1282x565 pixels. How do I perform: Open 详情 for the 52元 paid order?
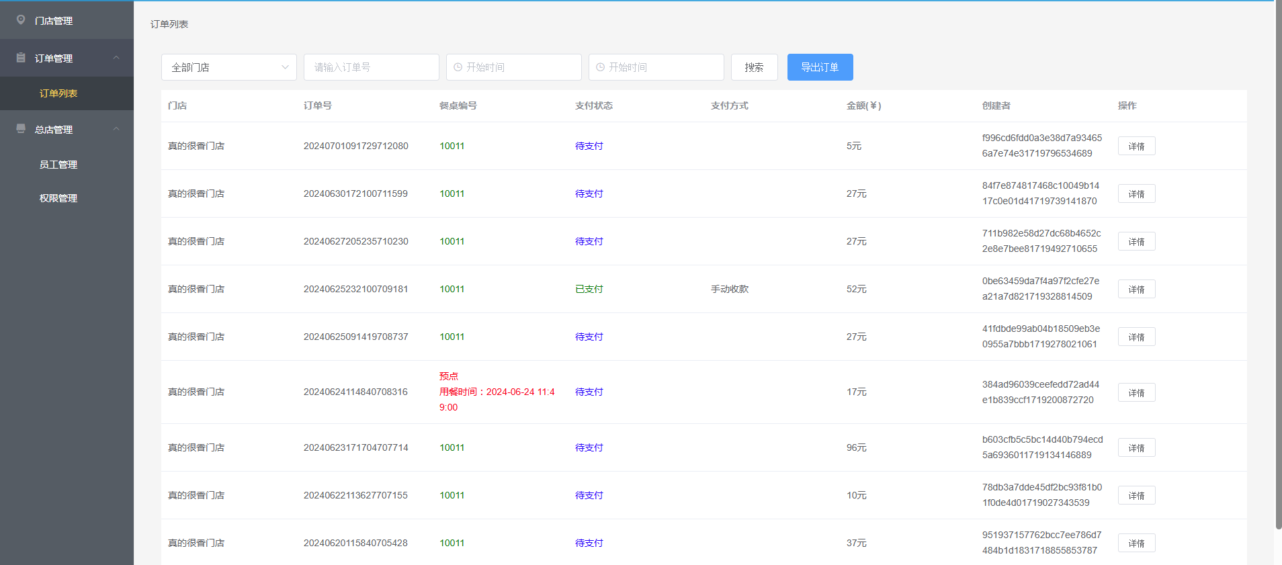[1136, 290]
